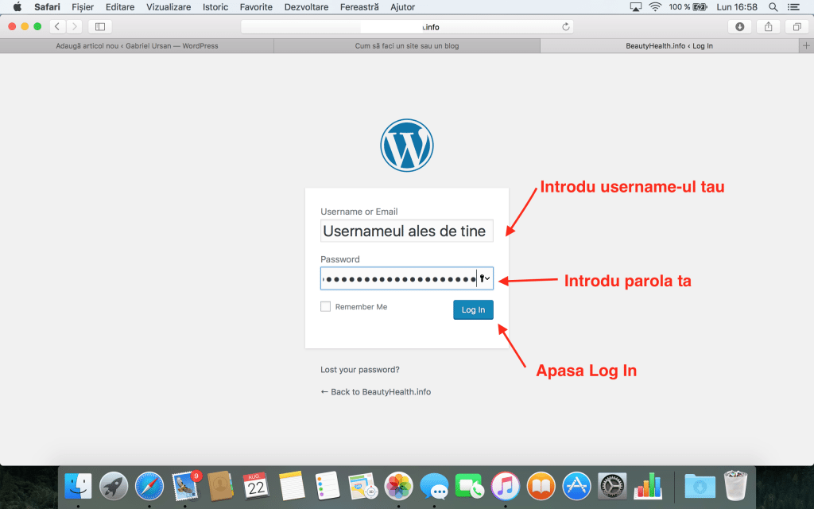Open Notes from the Dock
Image resolution: width=814 pixels, height=509 pixels.
point(292,487)
